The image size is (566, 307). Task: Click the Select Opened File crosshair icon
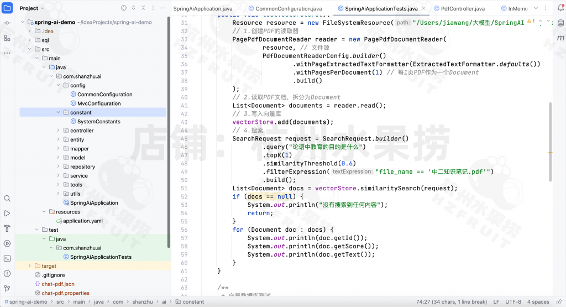124,8
